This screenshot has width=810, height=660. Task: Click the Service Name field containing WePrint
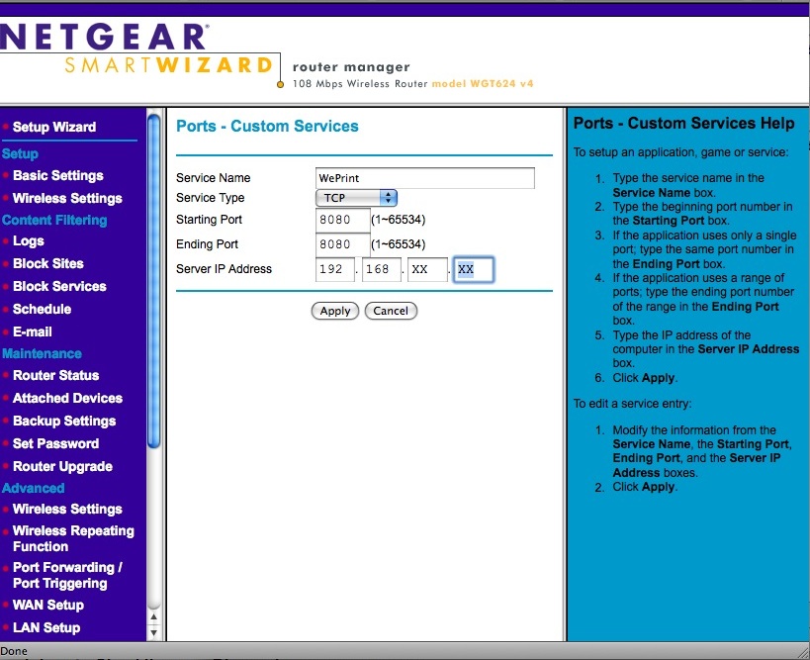[x=424, y=178]
